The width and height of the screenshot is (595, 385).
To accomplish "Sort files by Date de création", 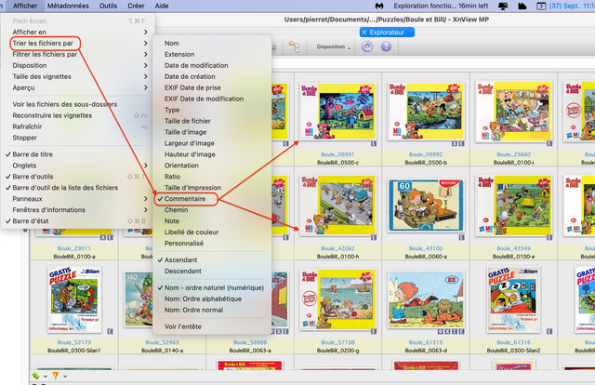I will (x=190, y=76).
